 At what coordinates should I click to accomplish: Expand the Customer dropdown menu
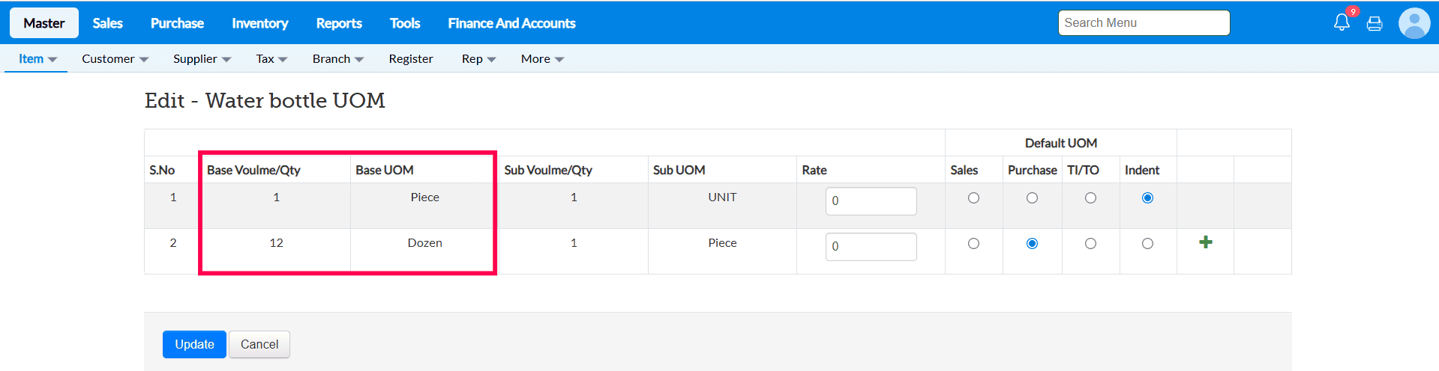click(x=115, y=58)
